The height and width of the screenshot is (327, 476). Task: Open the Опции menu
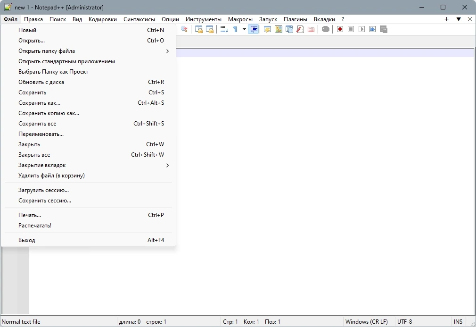[170, 19]
